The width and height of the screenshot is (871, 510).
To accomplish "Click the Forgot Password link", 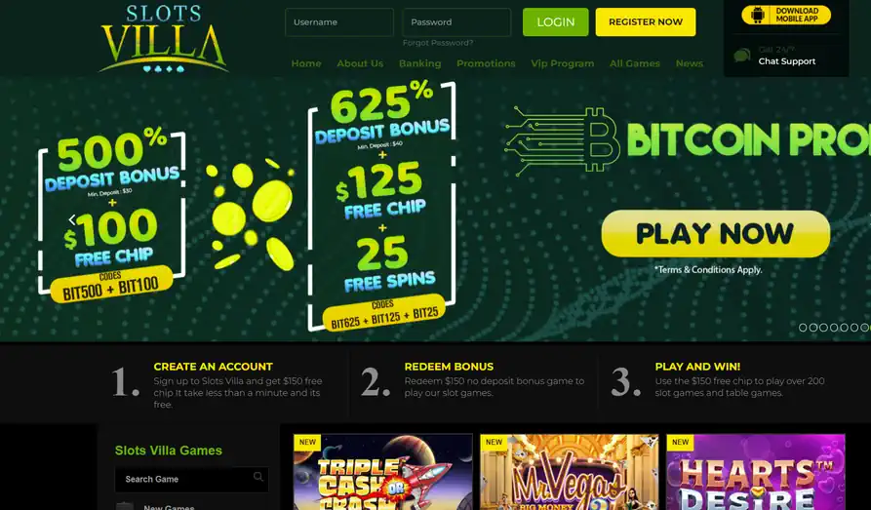I will coord(438,43).
